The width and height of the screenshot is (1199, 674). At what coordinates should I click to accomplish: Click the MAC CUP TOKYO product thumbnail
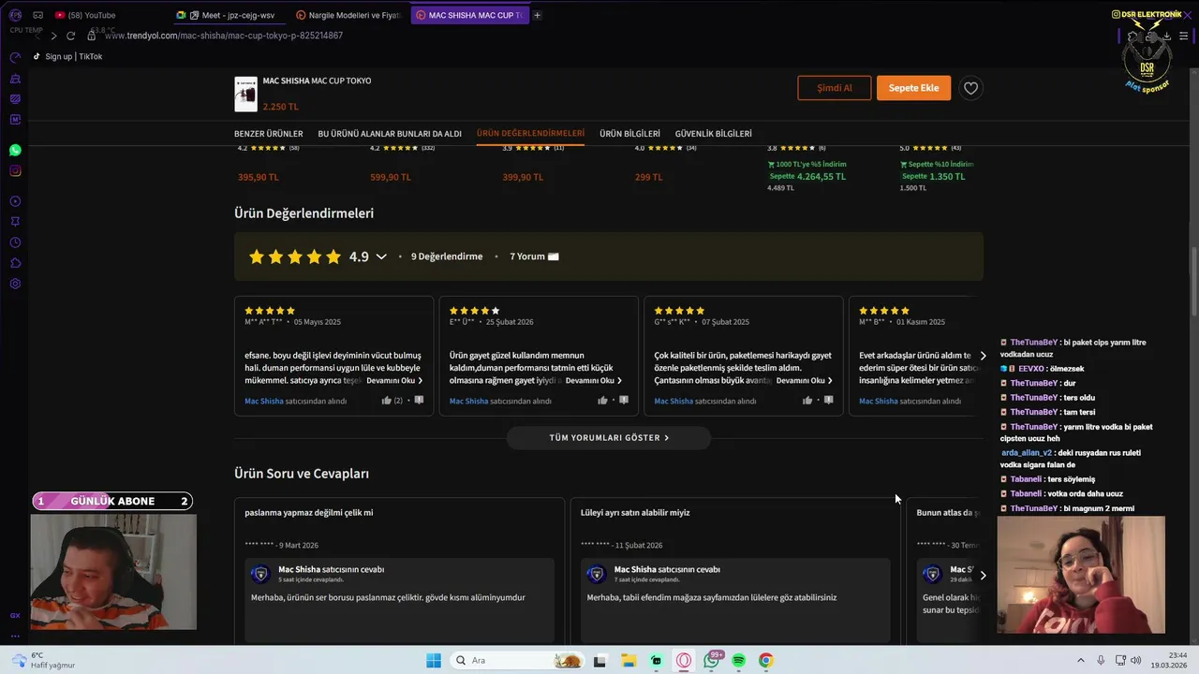tap(245, 94)
